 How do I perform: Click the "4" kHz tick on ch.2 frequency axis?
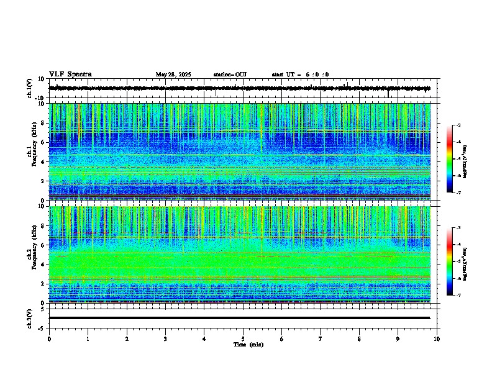tap(43, 265)
